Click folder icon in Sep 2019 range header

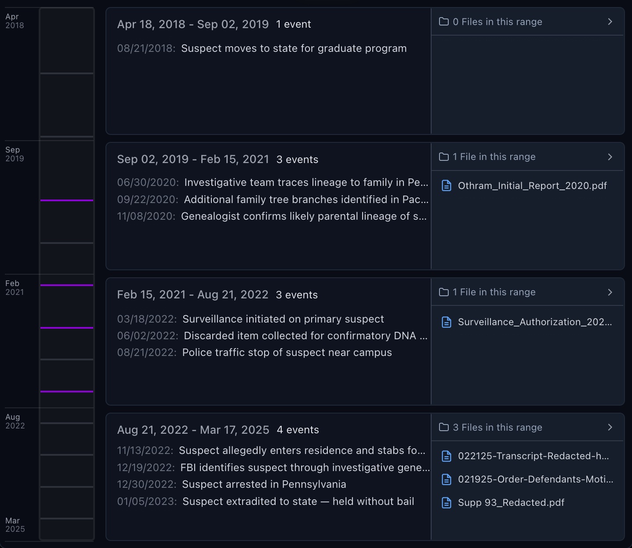[444, 157]
